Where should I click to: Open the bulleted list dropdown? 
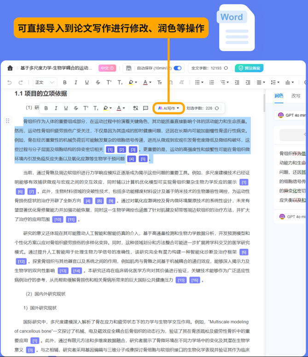point(199,82)
